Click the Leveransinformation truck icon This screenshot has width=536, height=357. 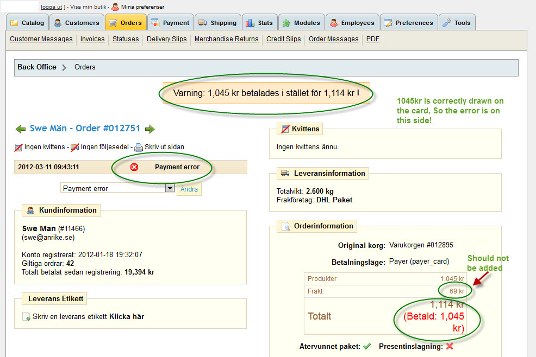pos(285,173)
